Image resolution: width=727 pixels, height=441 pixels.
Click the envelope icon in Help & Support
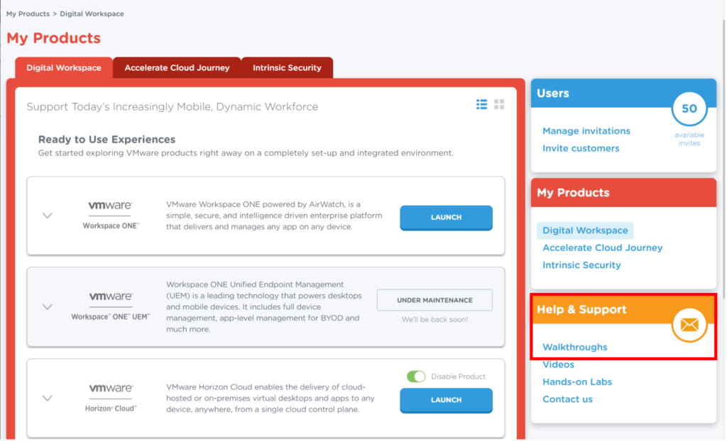coord(689,325)
